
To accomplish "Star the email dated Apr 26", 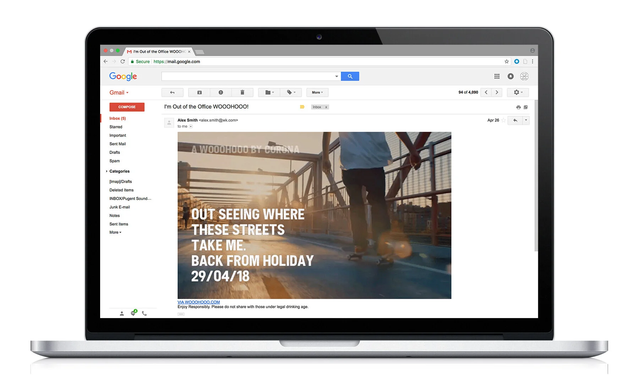I will coord(503,120).
